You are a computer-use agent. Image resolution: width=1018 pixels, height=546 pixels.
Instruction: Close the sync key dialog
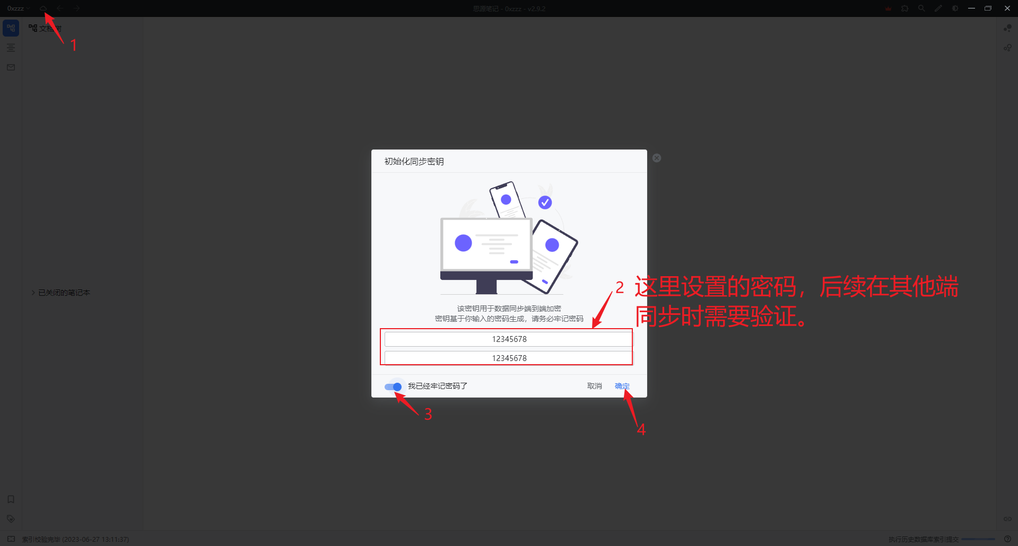(x=657, y=158)
